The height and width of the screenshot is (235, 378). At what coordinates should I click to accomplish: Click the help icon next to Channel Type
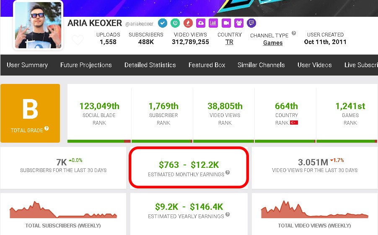tap(294, 34)
